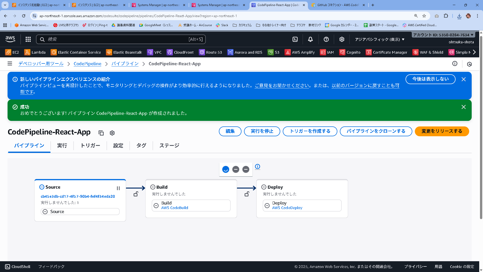Switch to the 実行 tab

[62, 146]
